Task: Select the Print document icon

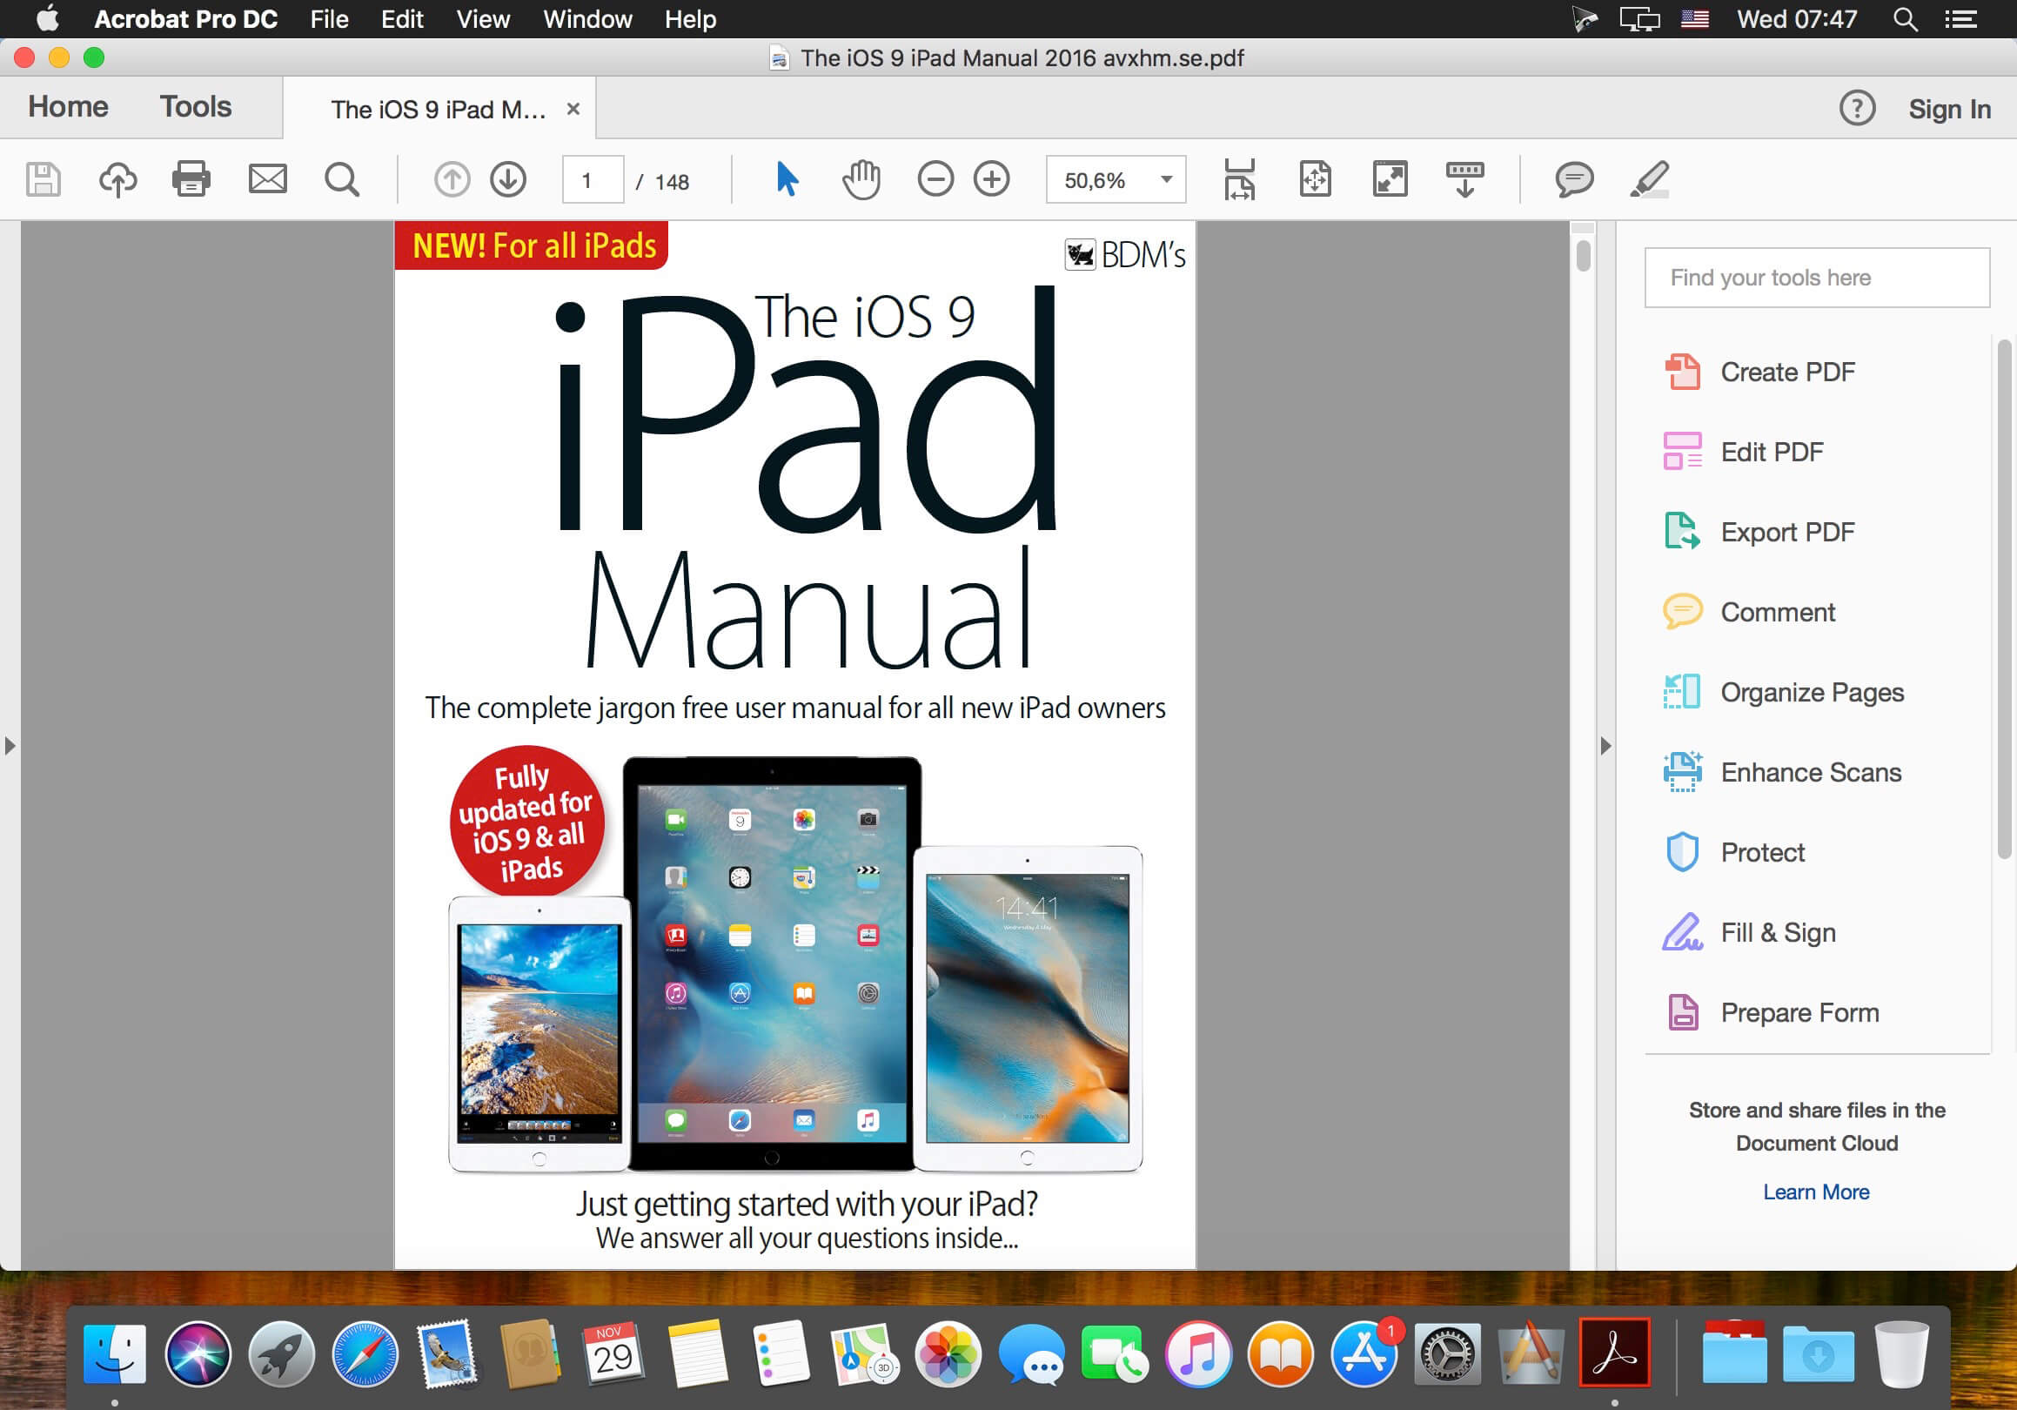Action: tap(190, 181)
